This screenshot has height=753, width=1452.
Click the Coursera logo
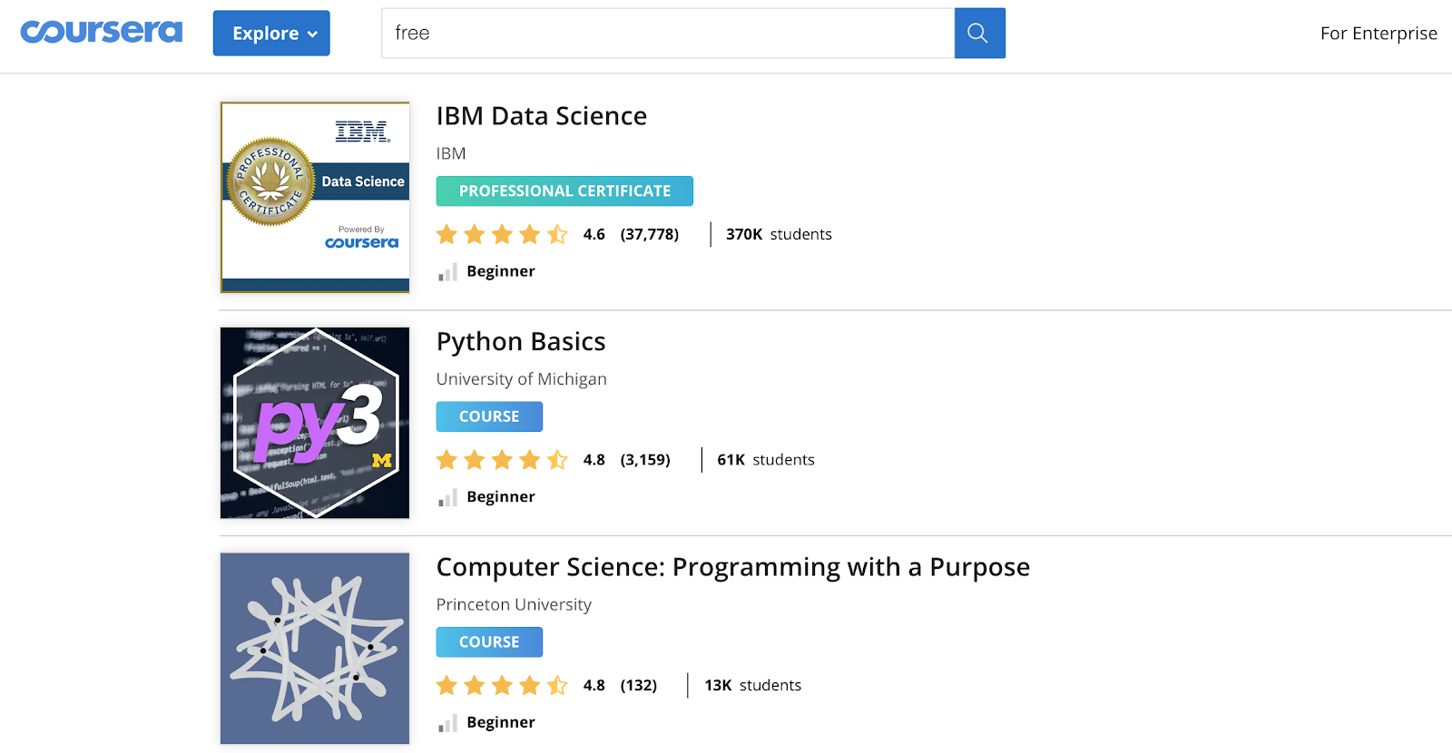102,33
